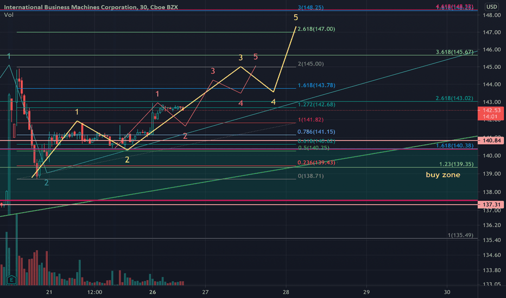Click the Fibonacci label 1.618(143.78)

[316, 86]
